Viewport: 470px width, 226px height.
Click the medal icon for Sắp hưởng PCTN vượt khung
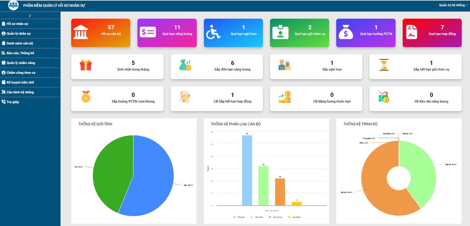pos(86,97)
